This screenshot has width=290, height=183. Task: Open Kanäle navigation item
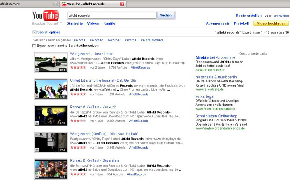pyautogui.click(x=109, y=23)
